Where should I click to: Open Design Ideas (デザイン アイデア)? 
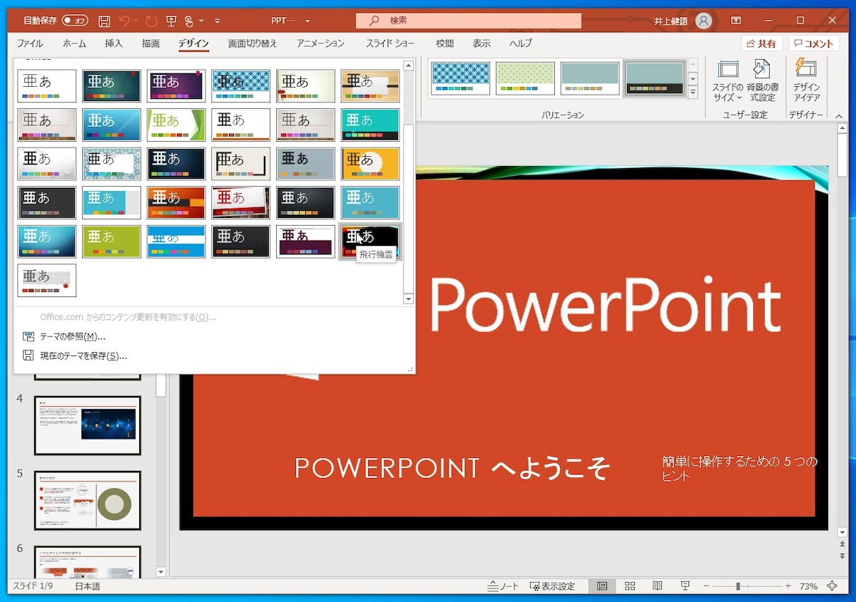point(806,80)
